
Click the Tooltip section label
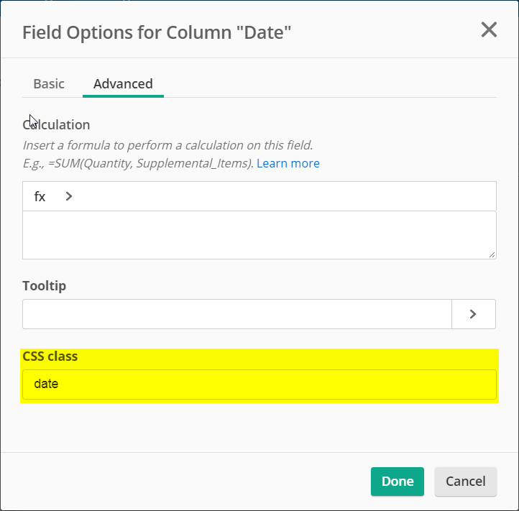pyautogui.click(x=45, y=285)
